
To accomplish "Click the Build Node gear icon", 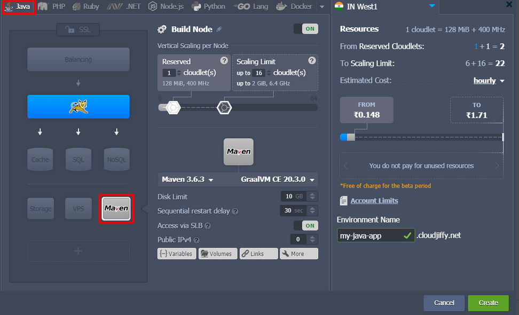I will coord(162,29).
